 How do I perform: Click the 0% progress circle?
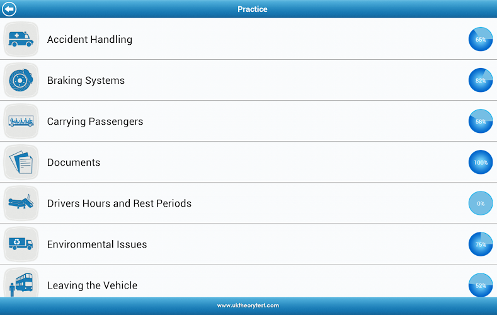(x=481, y=203)
